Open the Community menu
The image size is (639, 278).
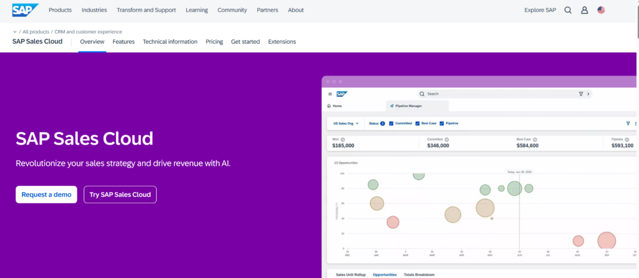pos(232,10)
